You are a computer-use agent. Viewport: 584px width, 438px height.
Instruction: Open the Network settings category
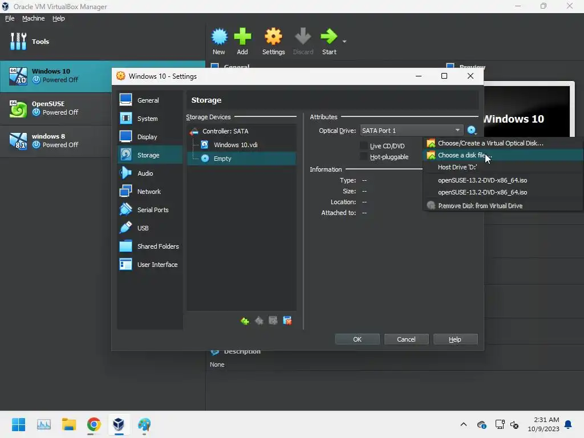(150, 192)
